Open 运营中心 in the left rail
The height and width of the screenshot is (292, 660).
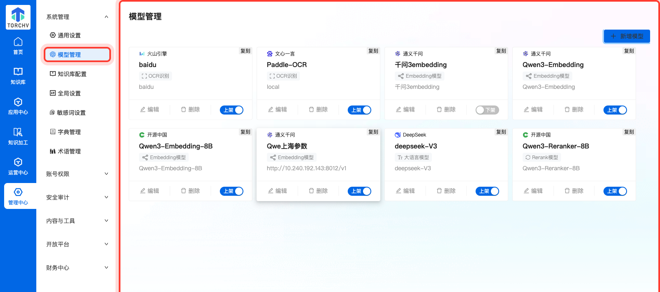tap(18, 166)
